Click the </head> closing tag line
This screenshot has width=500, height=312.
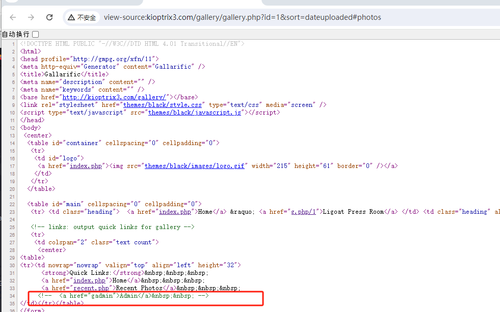click(32, 120)
